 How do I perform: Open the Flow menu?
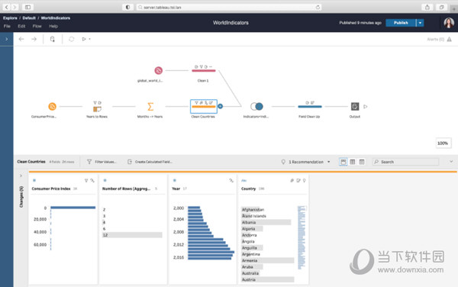coord(37,26)
